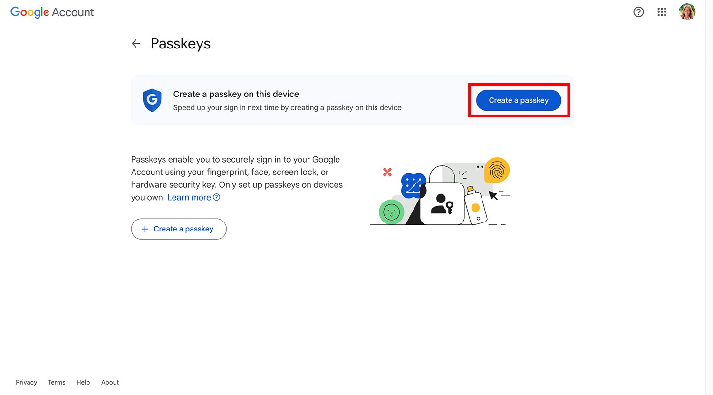The width and height of the screenshot is (713, 395).
Task: Click the plus icon in outlined passkey button
Action: tap(145, 229)
